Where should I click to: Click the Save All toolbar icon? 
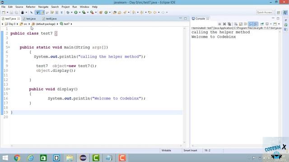[16, 12]
